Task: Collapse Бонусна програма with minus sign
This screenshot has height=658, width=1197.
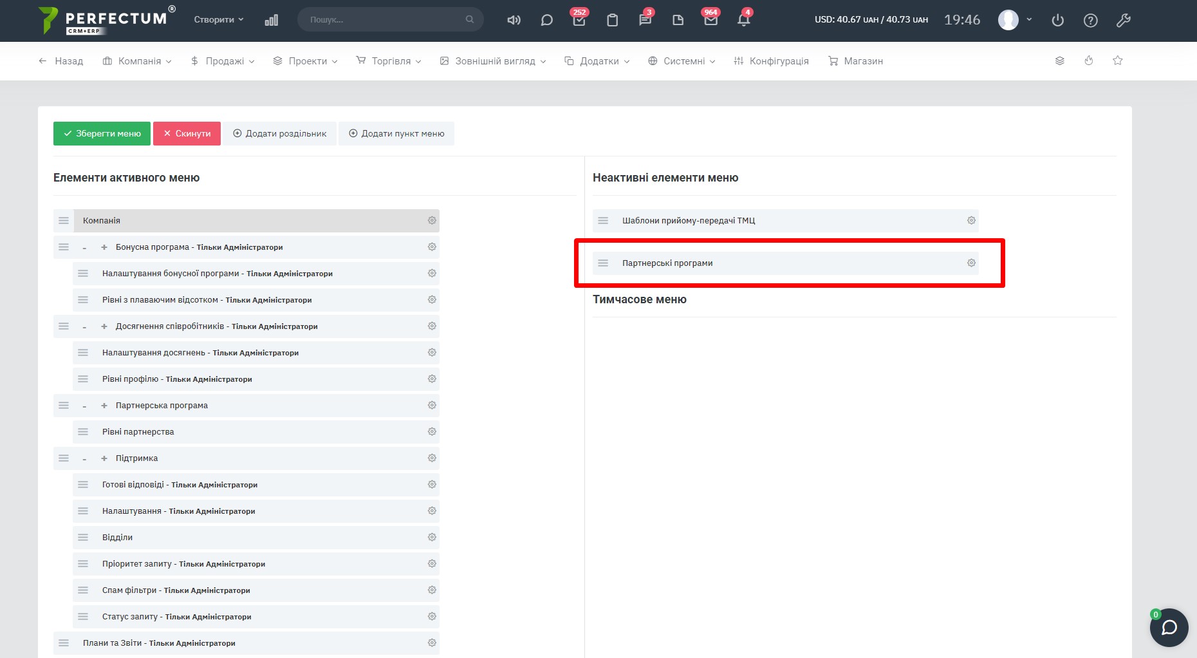Action: (84, 248)
